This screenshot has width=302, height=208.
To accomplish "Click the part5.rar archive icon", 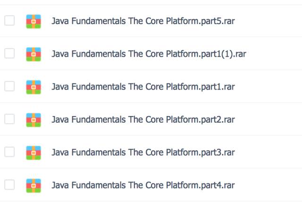I will [x=34, y=21].
